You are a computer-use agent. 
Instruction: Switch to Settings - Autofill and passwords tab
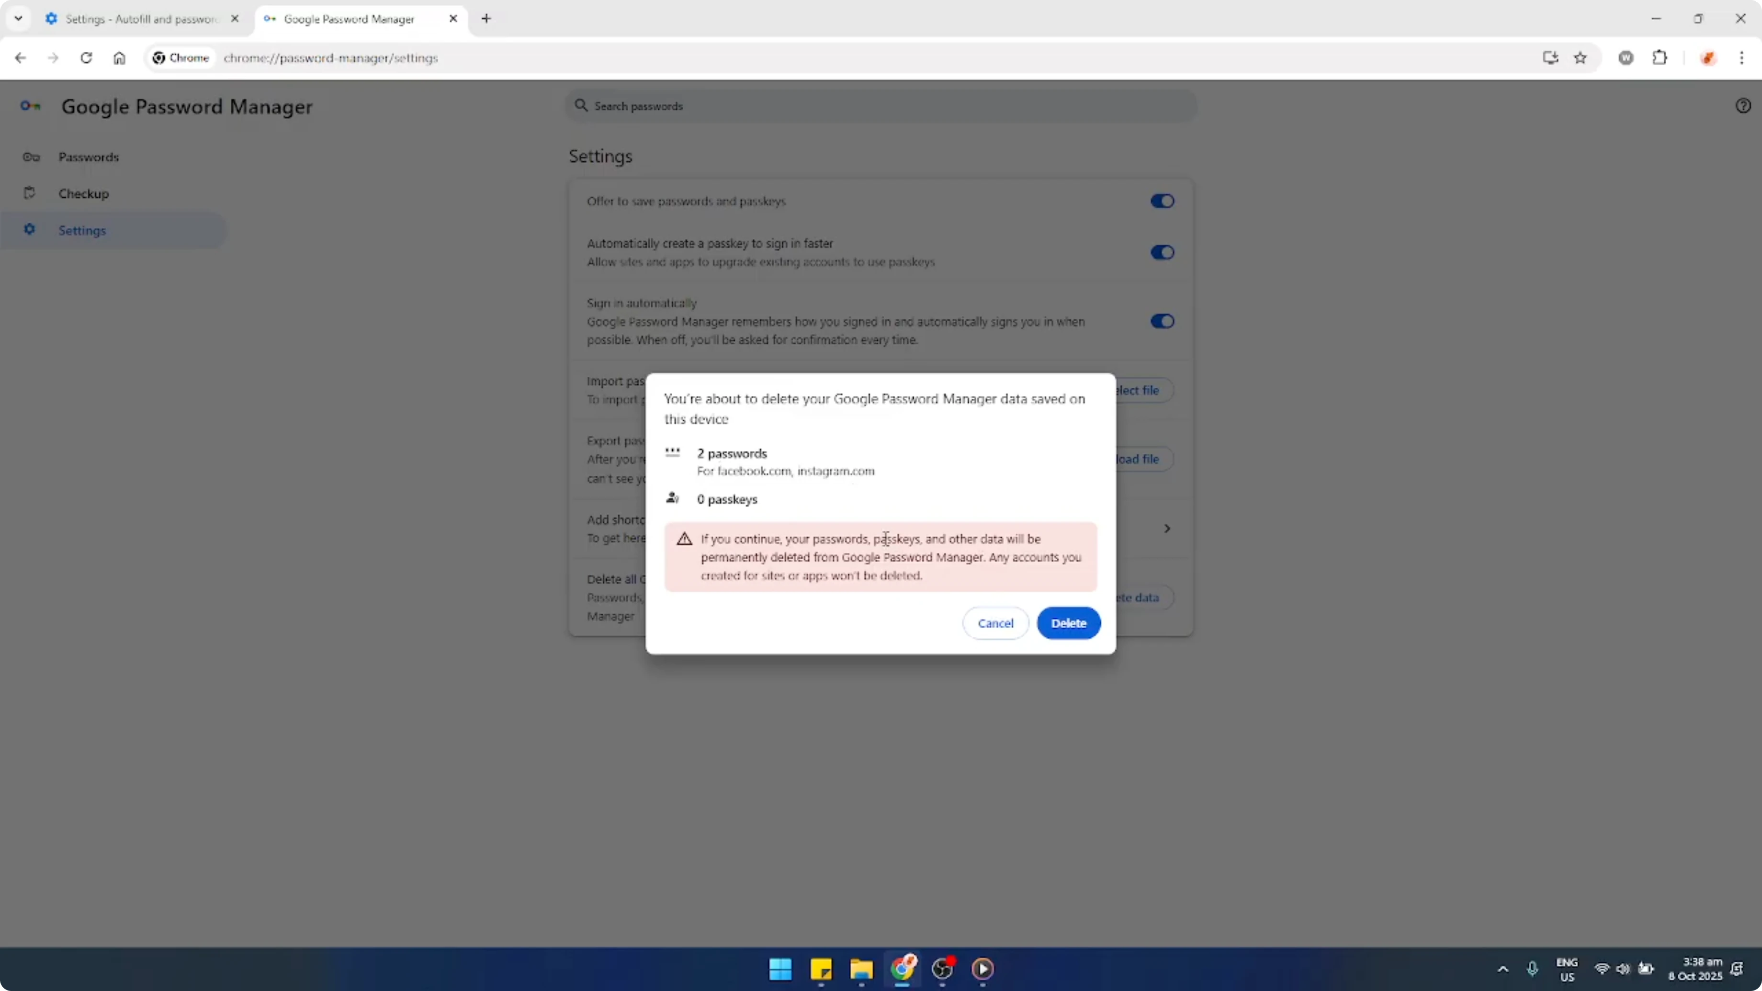pyautogui.click(x=141, y=19)
